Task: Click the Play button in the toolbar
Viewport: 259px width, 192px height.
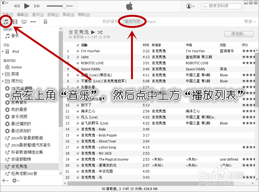Action: [27, 6]
